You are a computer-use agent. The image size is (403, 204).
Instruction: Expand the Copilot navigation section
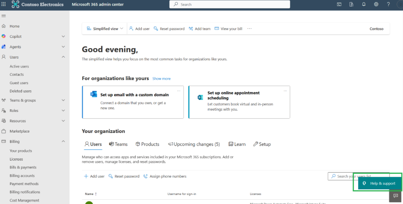pyautogui.click(x=63, y=37)
